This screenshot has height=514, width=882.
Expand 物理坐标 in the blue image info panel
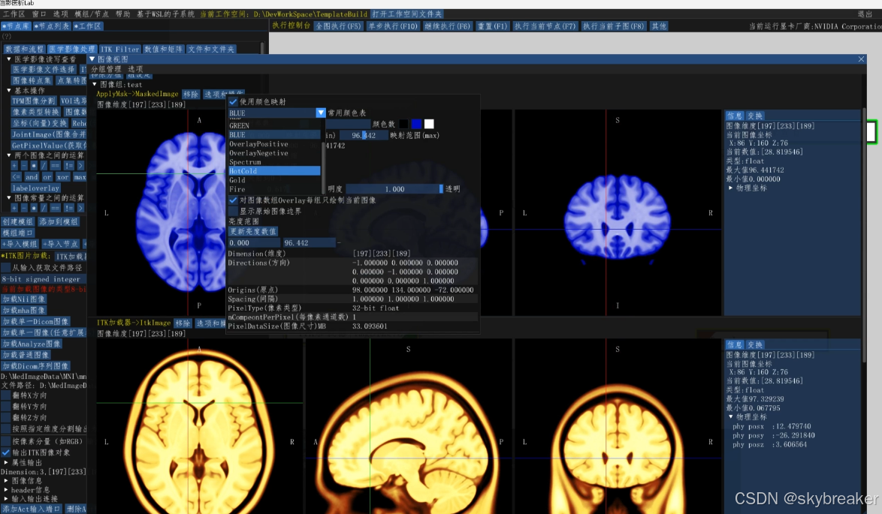[x=731, y=188]
